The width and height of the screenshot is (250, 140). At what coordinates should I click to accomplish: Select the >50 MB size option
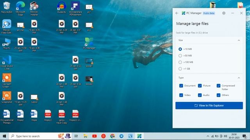click(180, 56)
